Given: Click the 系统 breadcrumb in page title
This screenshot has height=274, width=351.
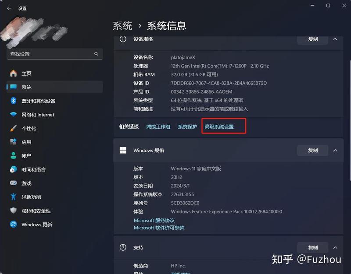Looking at the screenshot, I should tap(122, 26).
